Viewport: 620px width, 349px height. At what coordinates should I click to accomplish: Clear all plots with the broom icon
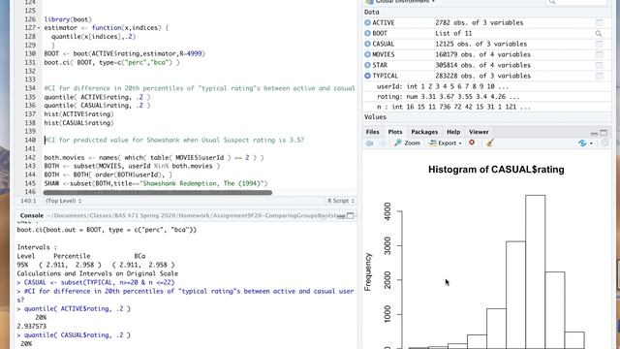pyautogui.click(x=489, y=143)
